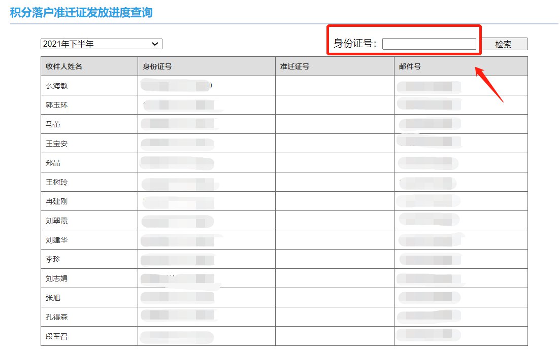The width and height of the screenshot is (560, 353).
Task: Select the name cell 王树玲
Action: pyautogui.click(x=89, y=182)
